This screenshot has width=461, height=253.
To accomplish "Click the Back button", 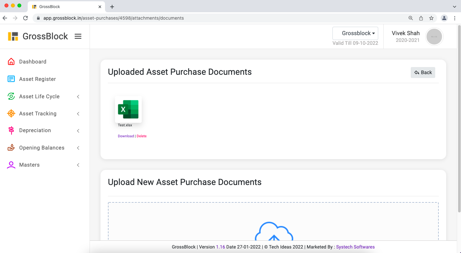I will (423, 73).
